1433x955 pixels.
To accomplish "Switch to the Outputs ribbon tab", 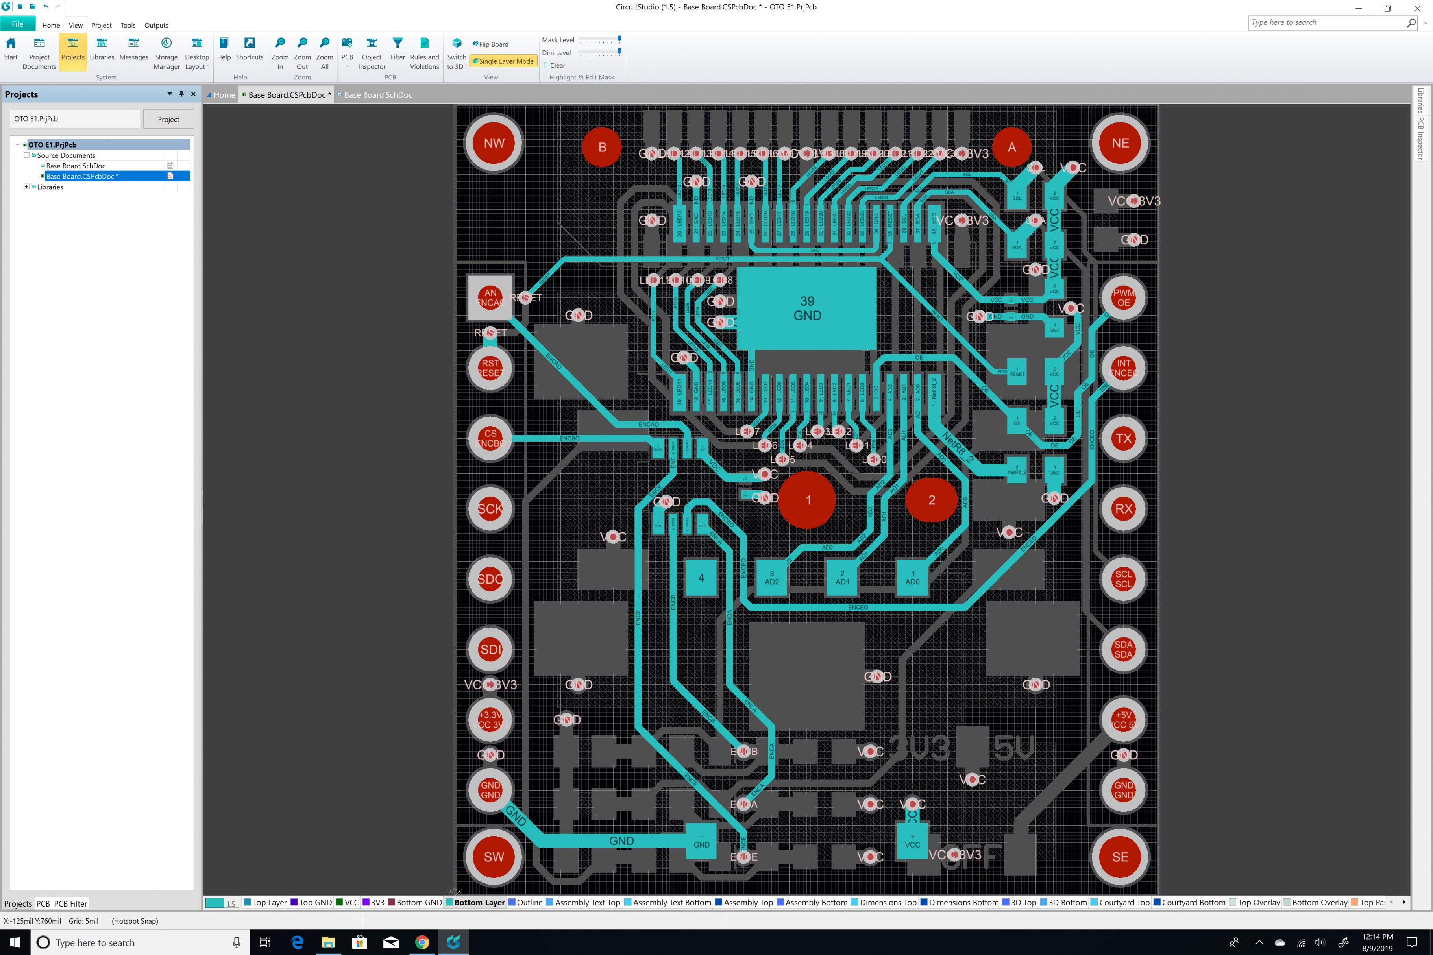I will click(156, 25).
